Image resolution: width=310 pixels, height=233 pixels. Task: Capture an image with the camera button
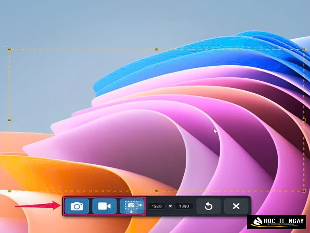(x=77, y=206)
